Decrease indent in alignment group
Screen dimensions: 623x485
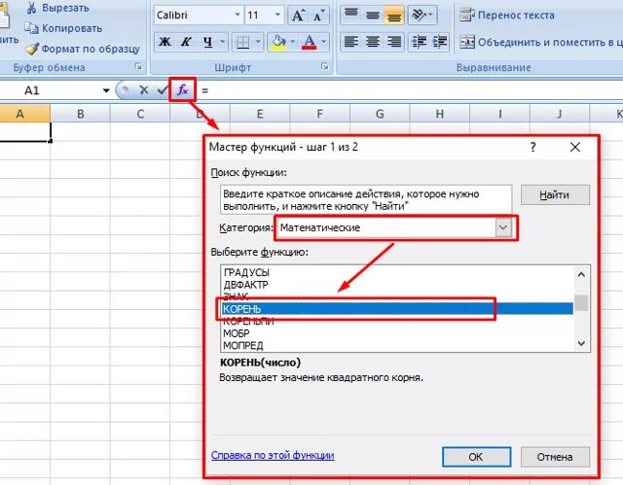[x=419, y=42]
